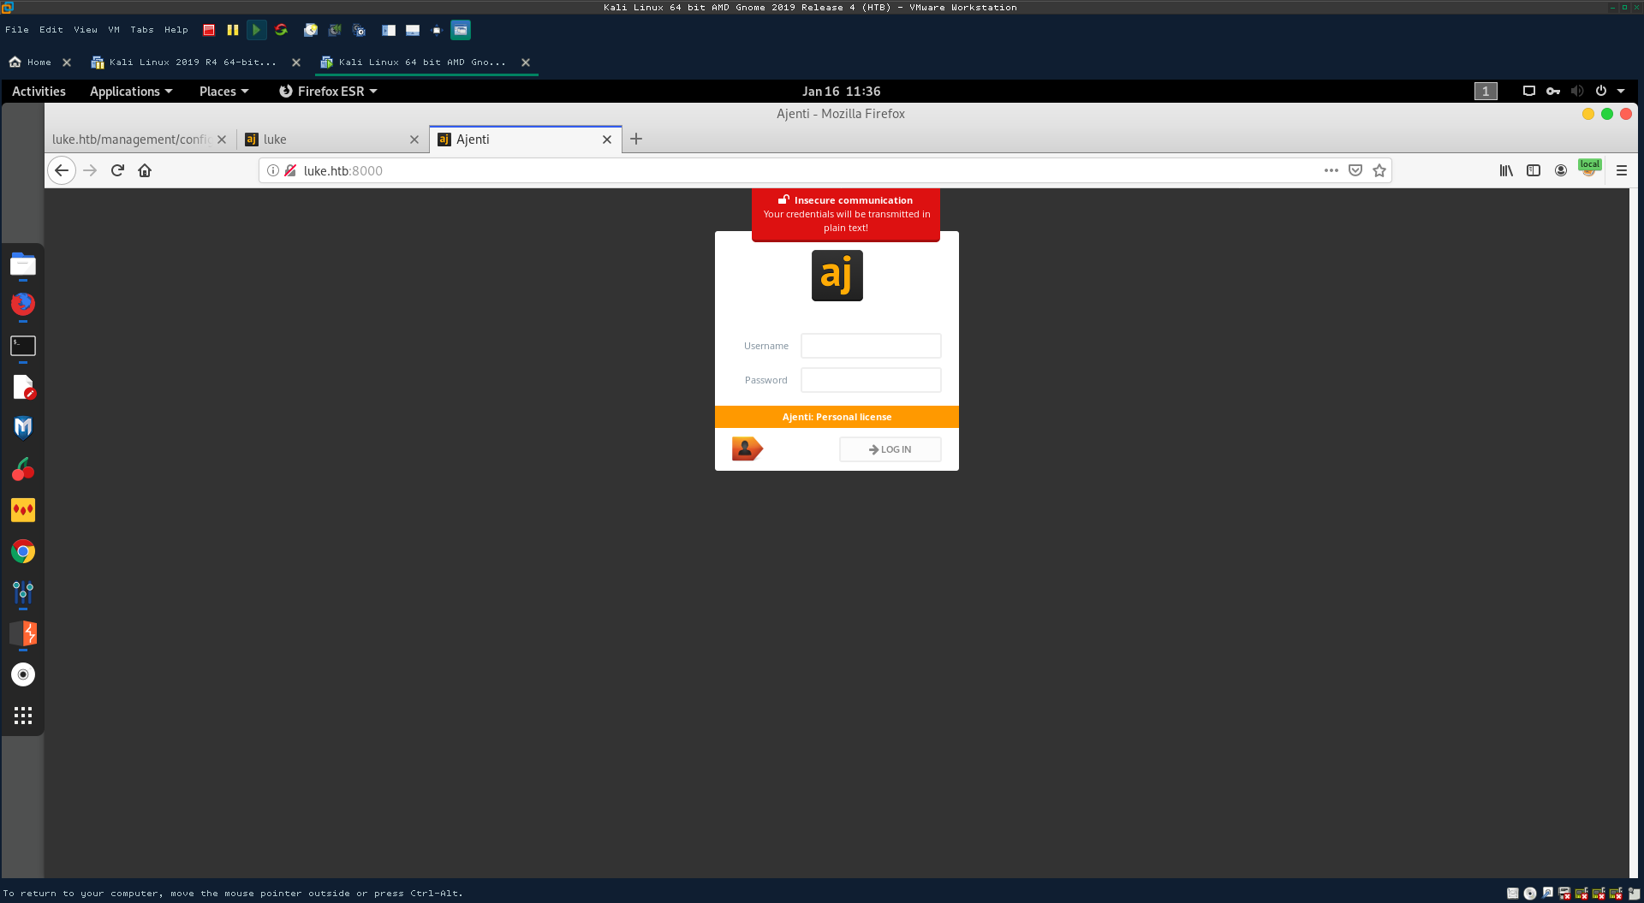Expand the Applications menu
Screen dimensions: 1644x903
(x=131, y=92)
